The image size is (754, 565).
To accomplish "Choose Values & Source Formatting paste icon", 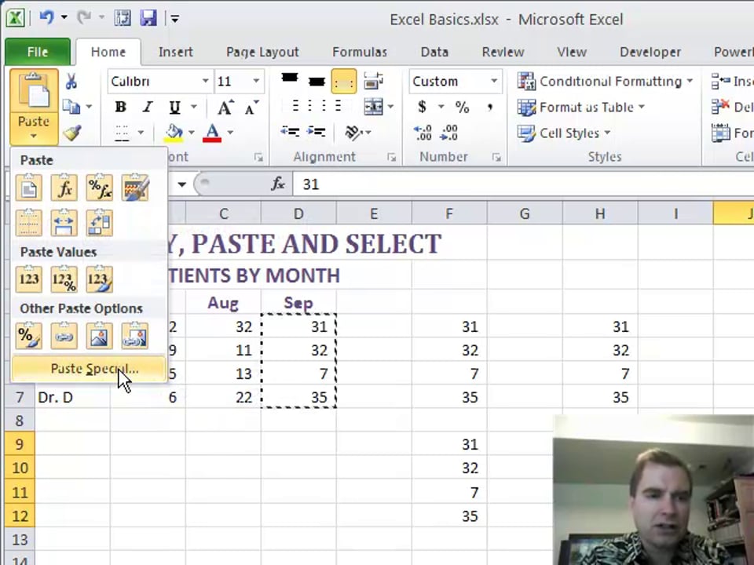I will [x=100, y=279].
